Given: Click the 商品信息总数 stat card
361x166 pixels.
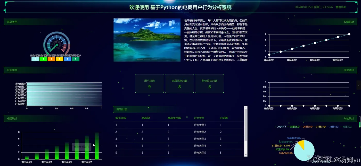Looking at the screenshot, I should pyautogui.click(x=179, y=84).
